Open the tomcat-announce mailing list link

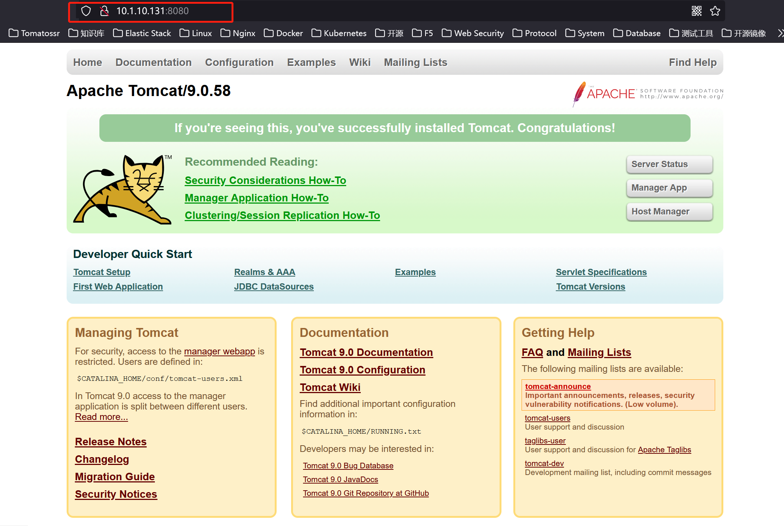click(x=558, y=386)
